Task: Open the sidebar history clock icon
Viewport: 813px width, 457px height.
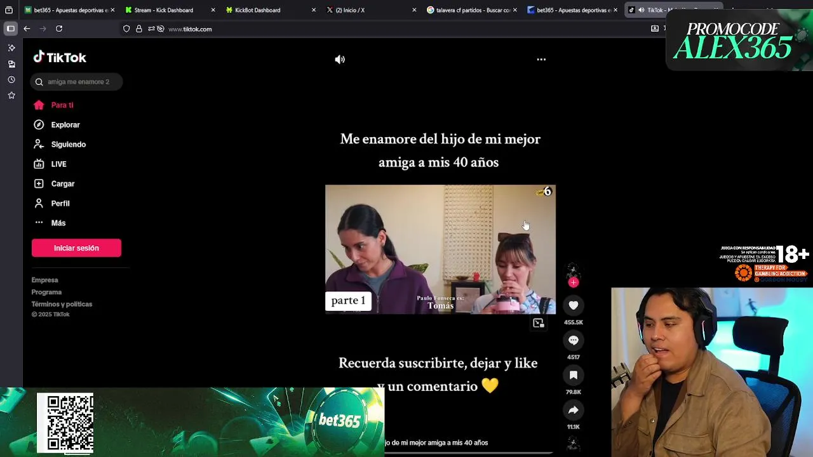Action: pyautogui.click(x=11, y=80)
